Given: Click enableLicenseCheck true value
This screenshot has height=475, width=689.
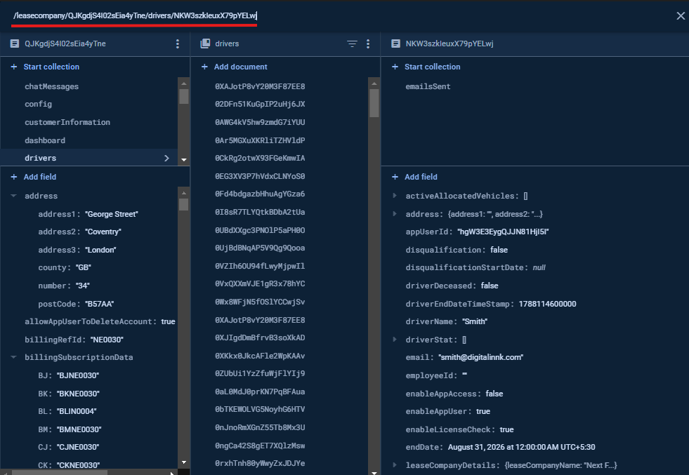Looking at the screenshot, I should (x=506, y=429).
